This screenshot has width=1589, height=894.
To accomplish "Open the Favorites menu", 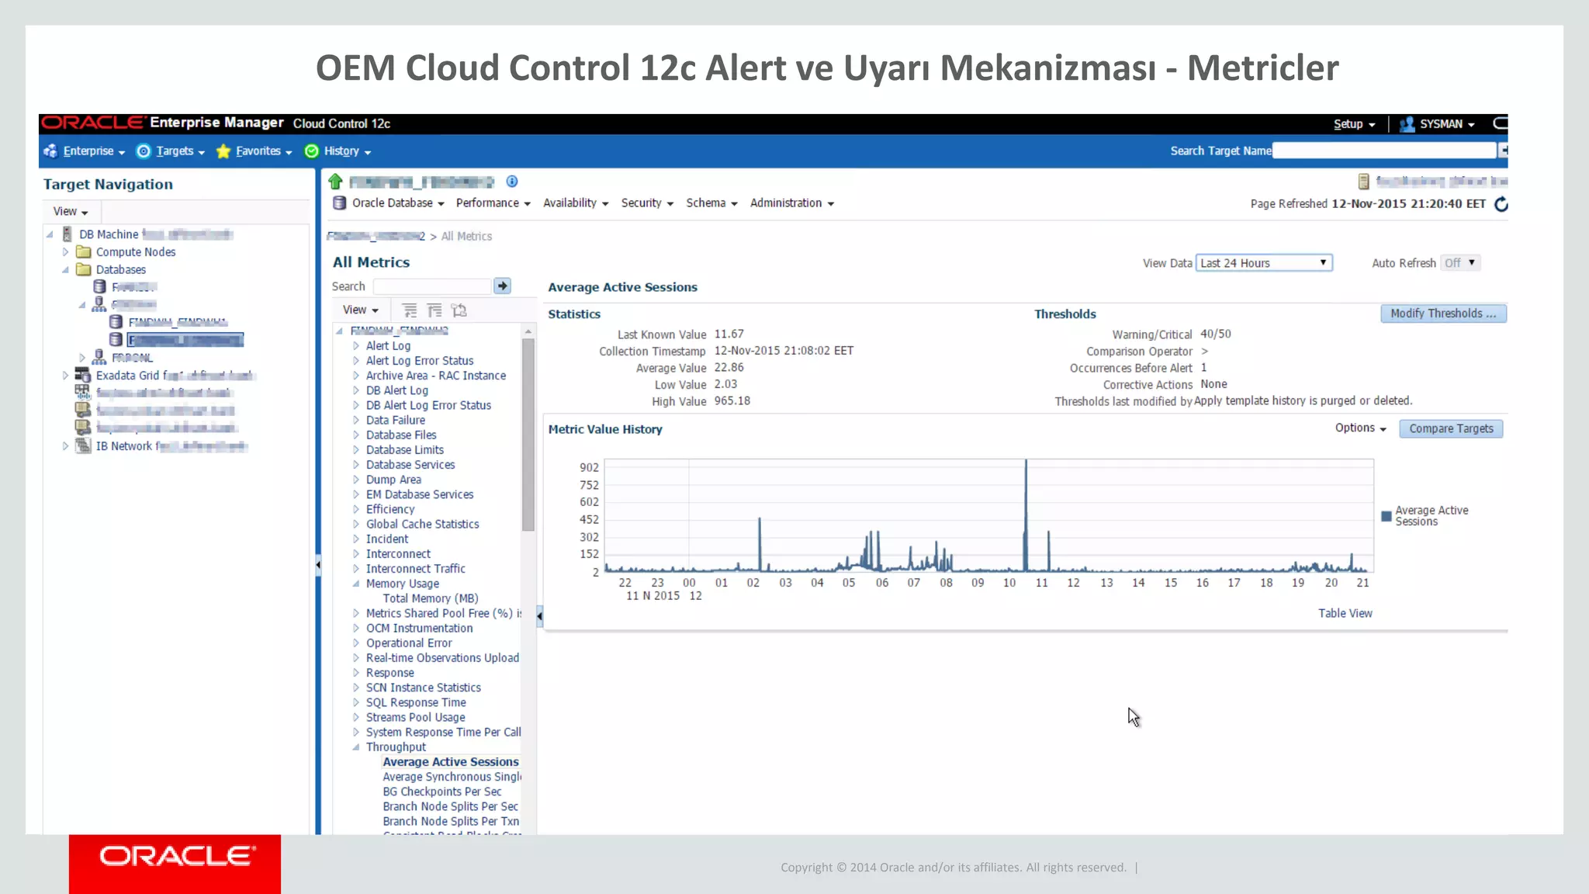I will click(254, 151).
